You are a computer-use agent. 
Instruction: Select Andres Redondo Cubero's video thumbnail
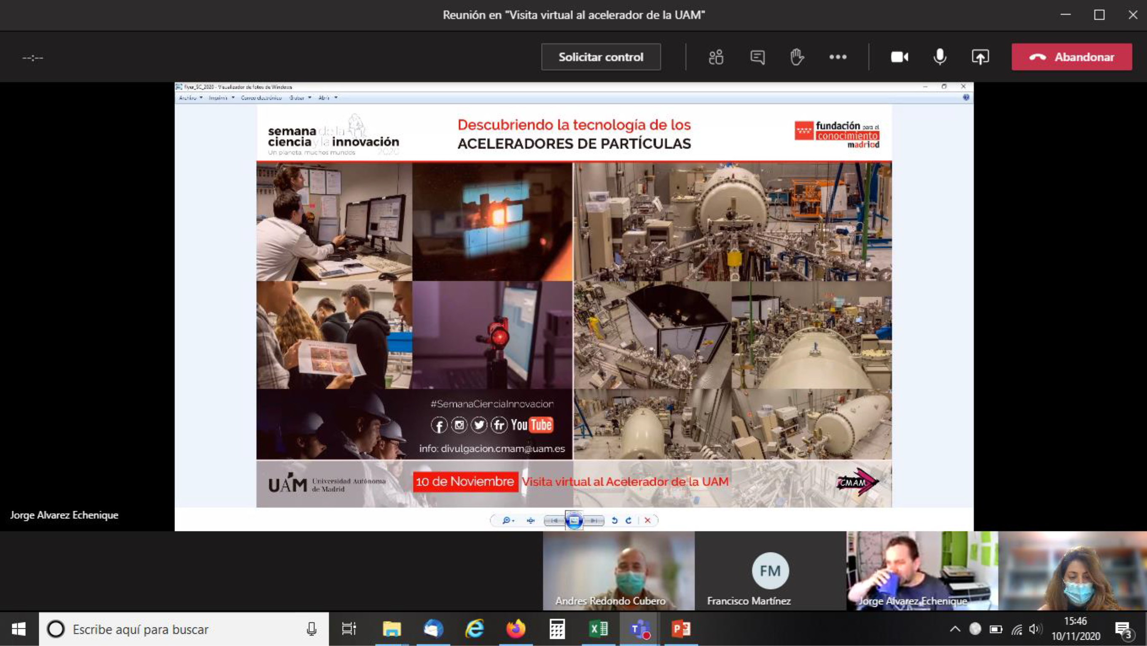pyautogui.click(x=618, y=570)
